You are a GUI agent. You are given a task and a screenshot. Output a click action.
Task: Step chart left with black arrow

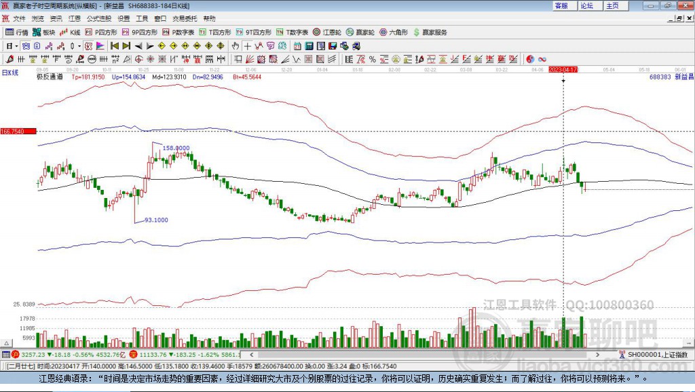click(138, 46)
